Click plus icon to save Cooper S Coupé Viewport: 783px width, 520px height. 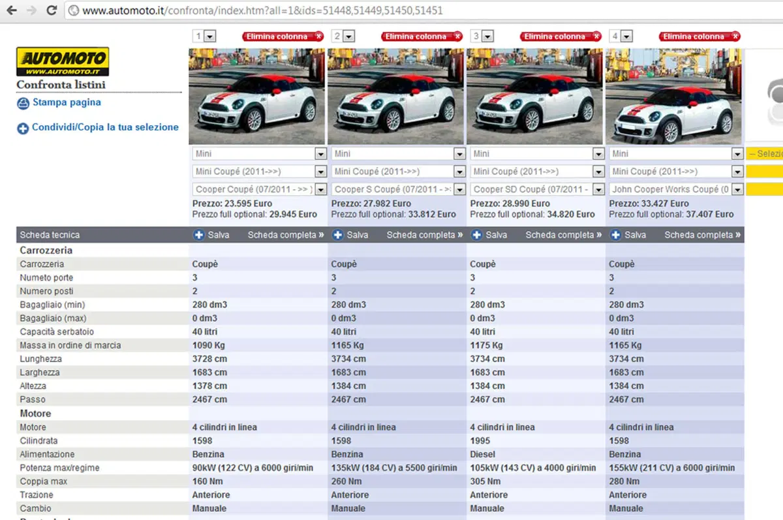pyautogui.click(x=338, y=235)
